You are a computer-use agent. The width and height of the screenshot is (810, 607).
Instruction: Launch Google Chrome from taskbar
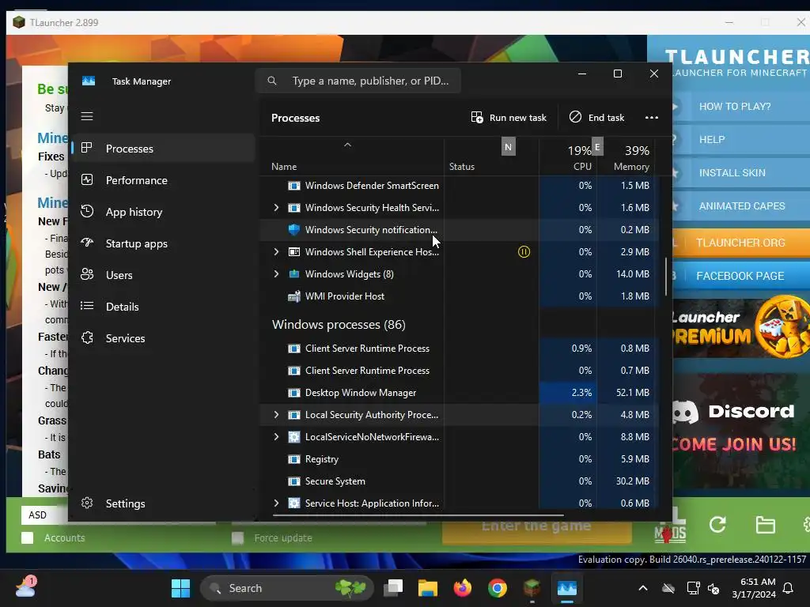(497, 588)
